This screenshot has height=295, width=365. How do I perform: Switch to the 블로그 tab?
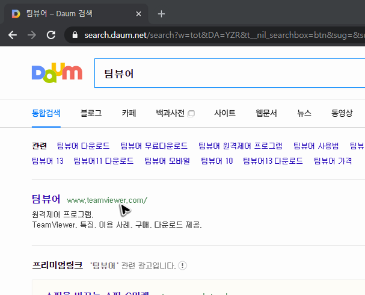(91, 113)
